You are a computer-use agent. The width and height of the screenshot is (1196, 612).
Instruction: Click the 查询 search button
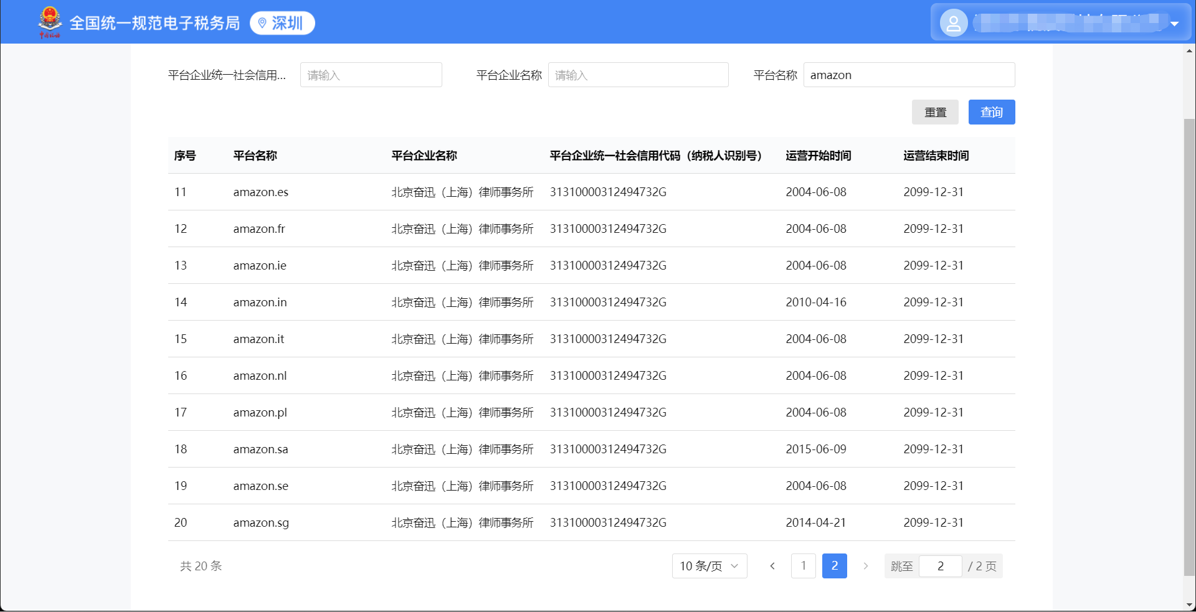pos(991,112)
